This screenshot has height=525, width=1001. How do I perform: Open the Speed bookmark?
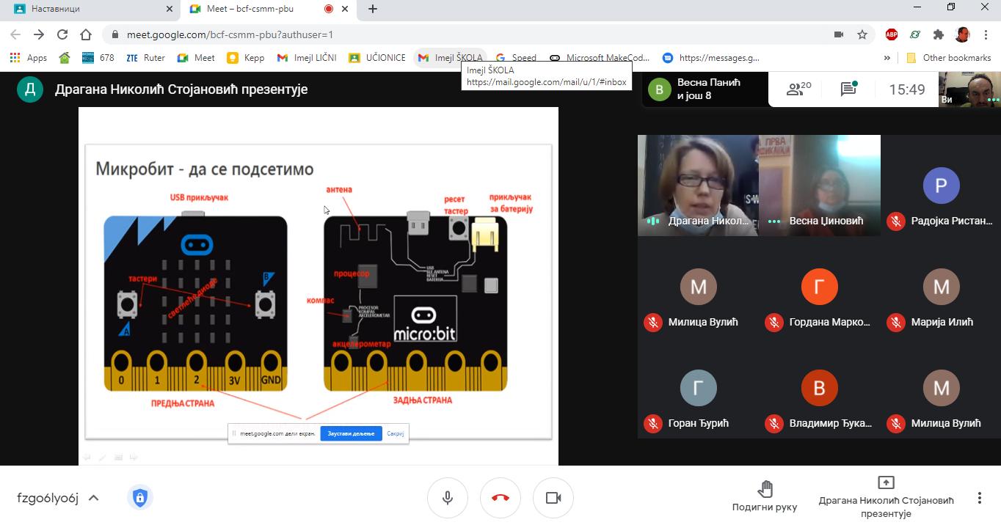point(517,58)
